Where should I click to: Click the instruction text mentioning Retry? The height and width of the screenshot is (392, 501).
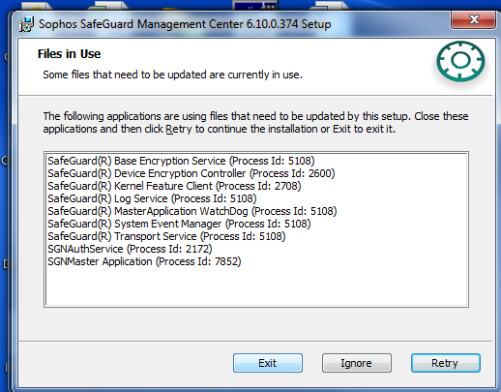tap(255, 123)
